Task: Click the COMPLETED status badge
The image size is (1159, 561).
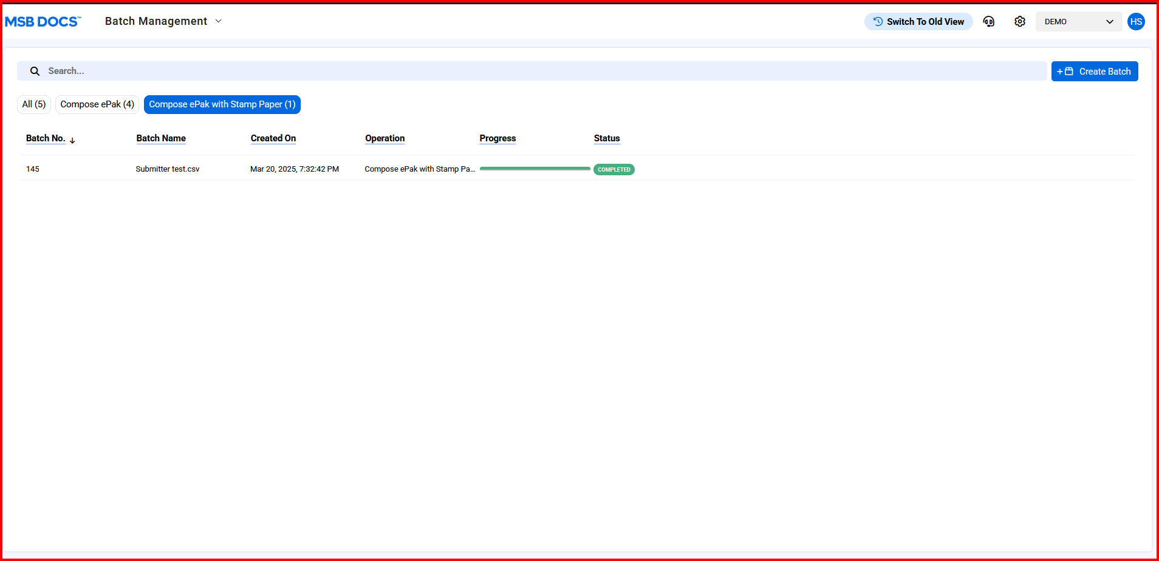Action: [614, 170]
